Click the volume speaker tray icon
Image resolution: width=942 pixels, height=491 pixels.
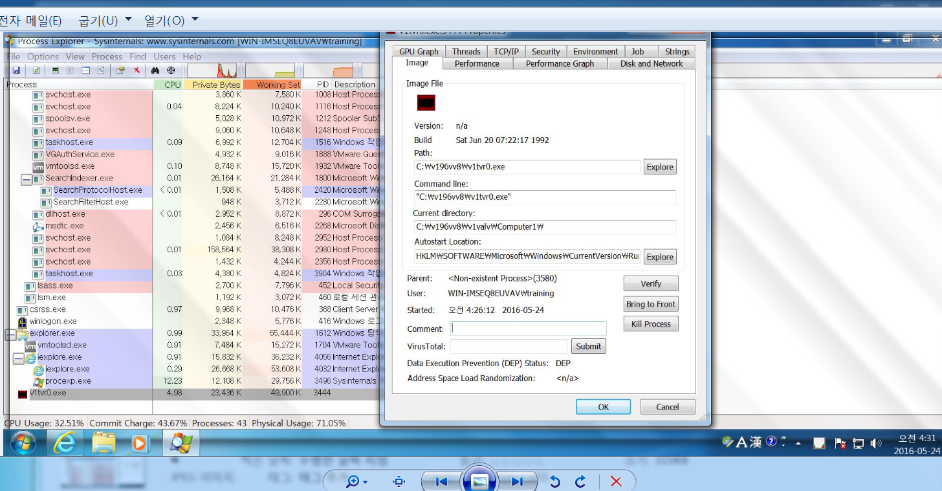pos(877,443)
